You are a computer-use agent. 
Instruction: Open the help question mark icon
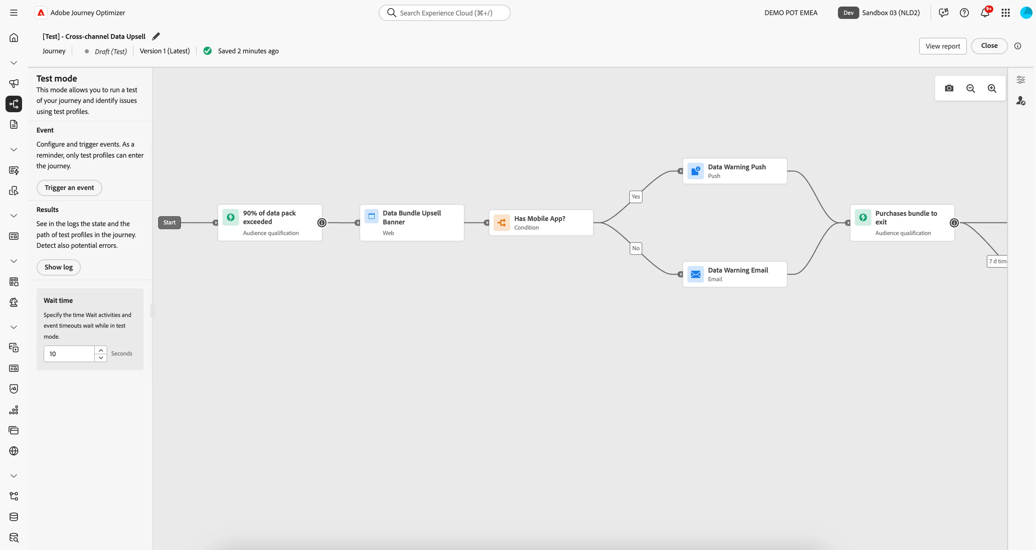coord(964,12)
